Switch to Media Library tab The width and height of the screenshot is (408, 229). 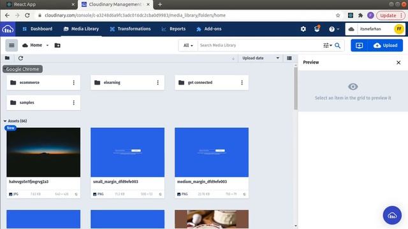tap(82, 29)
